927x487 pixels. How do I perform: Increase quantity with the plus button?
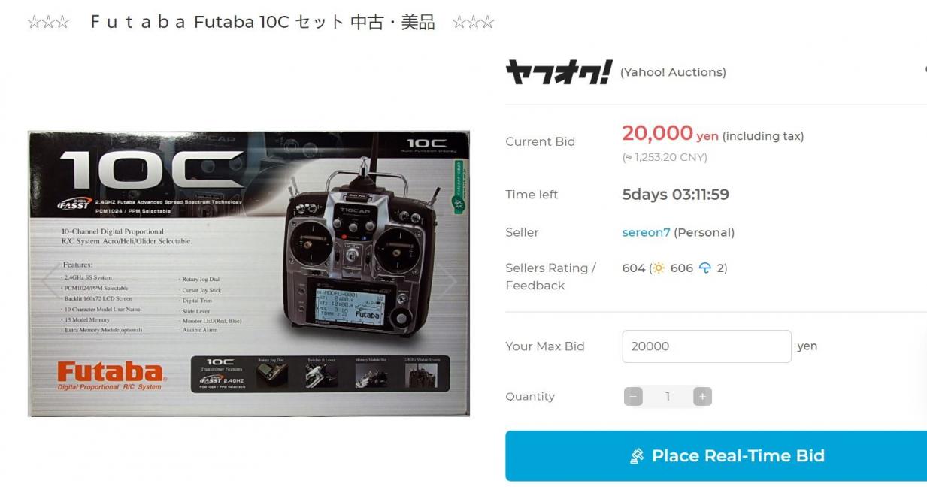coord(702,397)
